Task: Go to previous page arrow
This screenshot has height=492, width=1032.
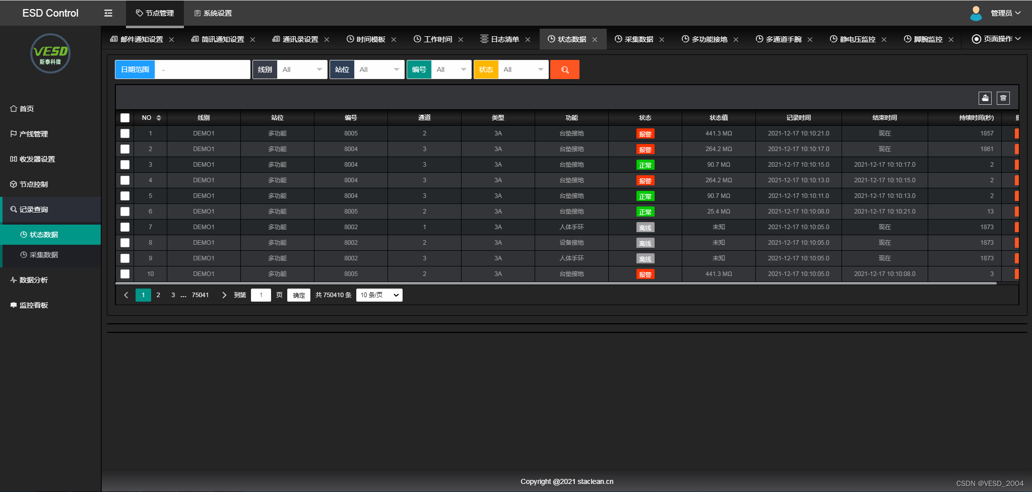Action: pyautogui.click(x=126, y=295)
